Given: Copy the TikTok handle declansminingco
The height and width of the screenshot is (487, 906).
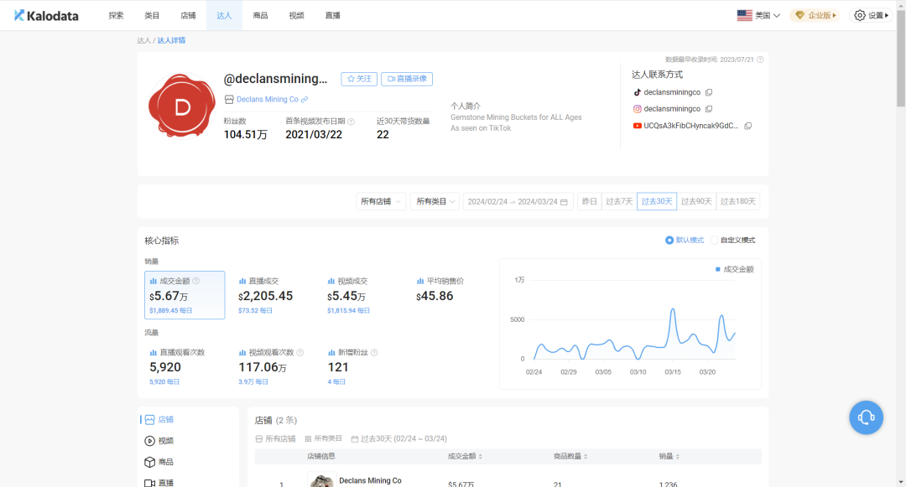Looking at the screenshot, I should pyautogui.click(x=709, y=92).
